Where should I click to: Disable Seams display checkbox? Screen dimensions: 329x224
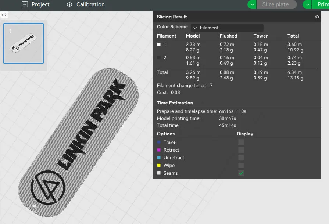pos(241,173)
